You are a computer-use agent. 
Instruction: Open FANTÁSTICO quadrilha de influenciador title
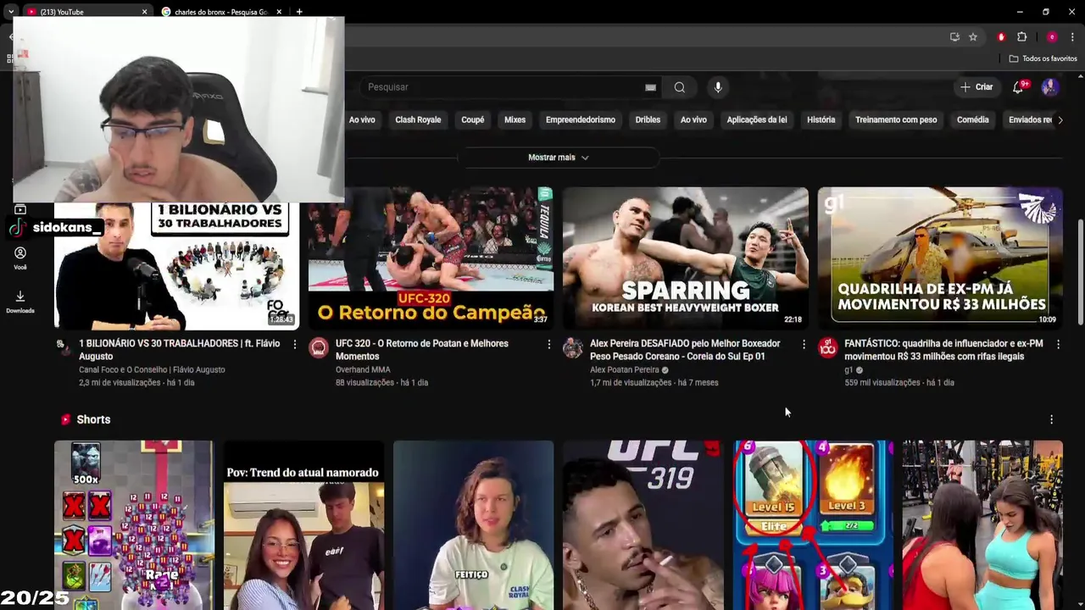(943, 350)
